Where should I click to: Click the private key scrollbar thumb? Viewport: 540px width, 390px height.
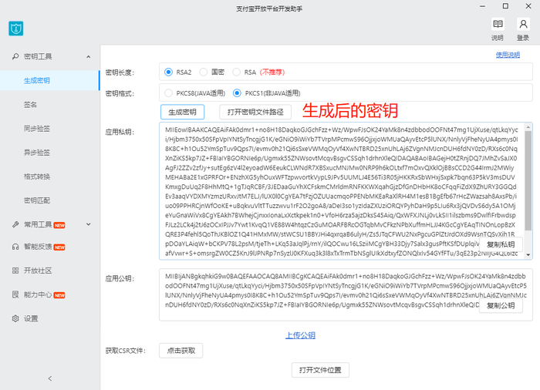[528, 180]
